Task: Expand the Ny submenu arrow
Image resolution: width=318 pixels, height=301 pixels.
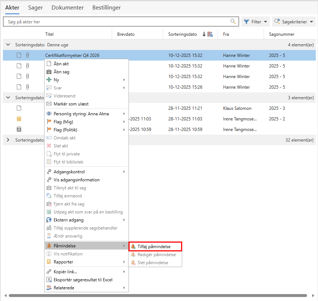Action: point(124,80)
